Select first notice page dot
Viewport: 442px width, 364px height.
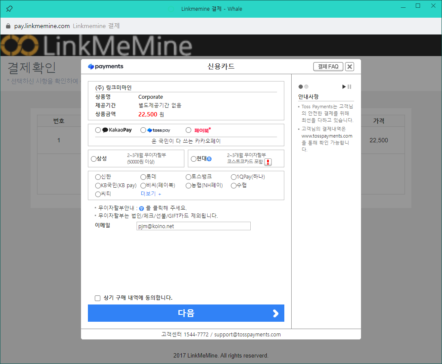tap(301, 87)
